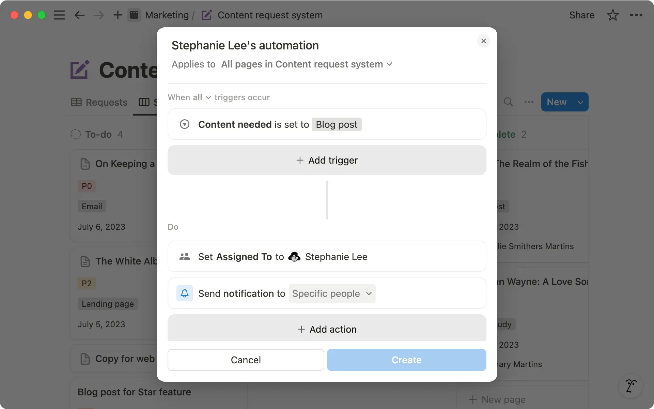Viewport: 654px width, 409px height.
Task: Click the notification bell icon in the action
Action: click(x=184, y=293)
